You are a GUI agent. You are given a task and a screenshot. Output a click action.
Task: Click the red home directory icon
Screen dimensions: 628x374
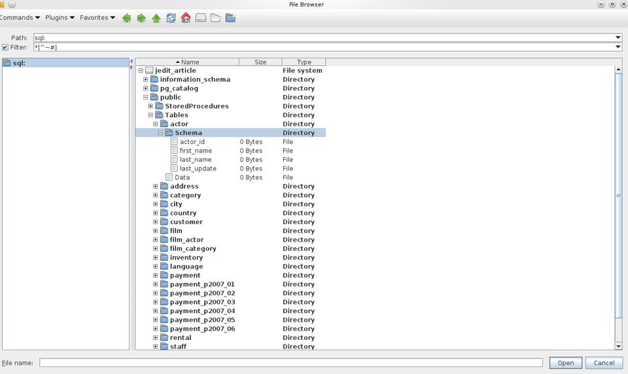click(186, 18)
